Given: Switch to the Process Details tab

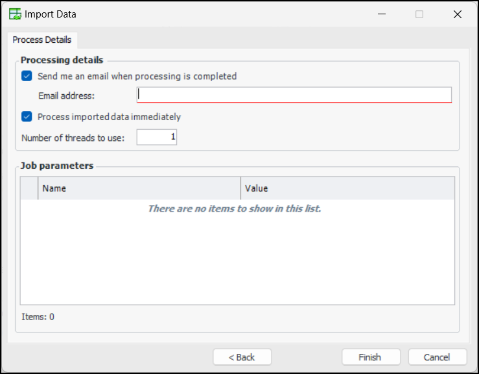Looking at the screenshot, I should coord(42,40).
